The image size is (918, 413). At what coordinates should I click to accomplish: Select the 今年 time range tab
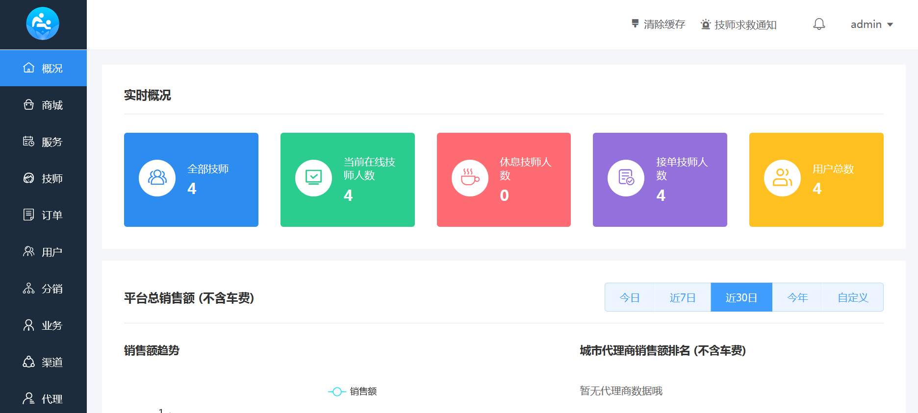[x=797, y=297]
